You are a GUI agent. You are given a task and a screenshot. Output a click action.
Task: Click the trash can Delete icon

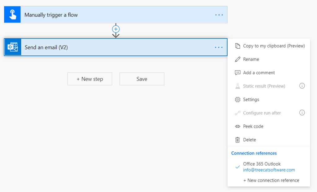pos(237,140)
